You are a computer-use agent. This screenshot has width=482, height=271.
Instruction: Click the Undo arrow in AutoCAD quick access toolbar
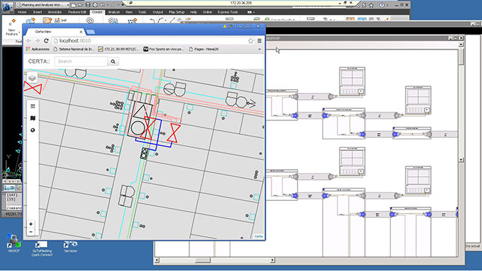pos(102,5)
